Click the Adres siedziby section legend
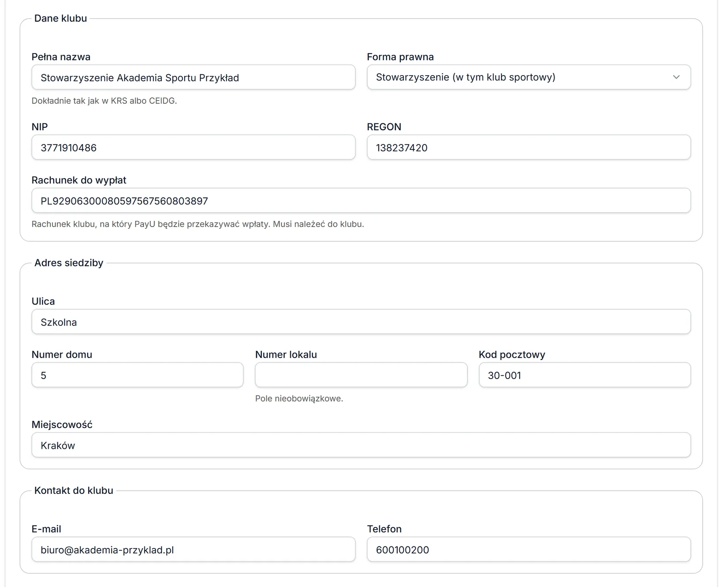The width and height of the screenshot is (724, 587). [69, 263]
